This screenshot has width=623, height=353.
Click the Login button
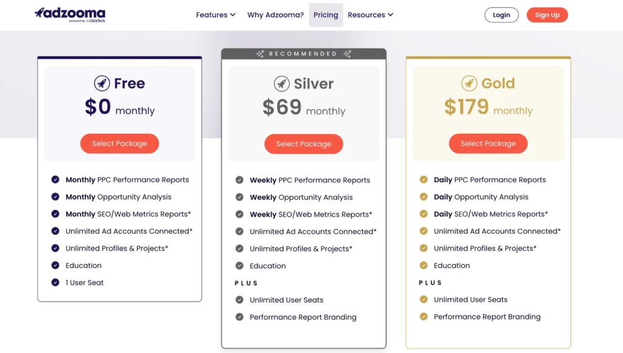tap(501, 15)
